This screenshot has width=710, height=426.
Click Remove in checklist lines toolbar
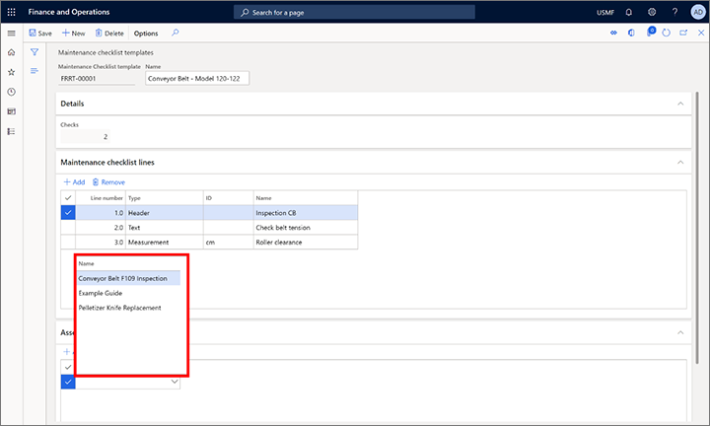(x=108, y=181)
